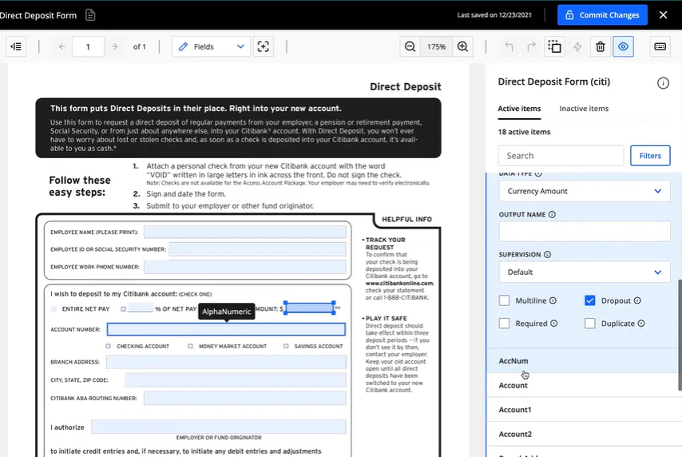Open the Supervision Default dropdown

584,272
